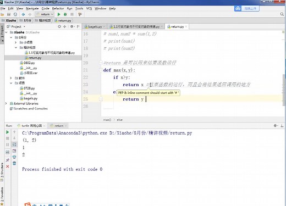Toggle the fold marker beside line 20
Viewport: 286px width, 206px height.
(101, 63)
